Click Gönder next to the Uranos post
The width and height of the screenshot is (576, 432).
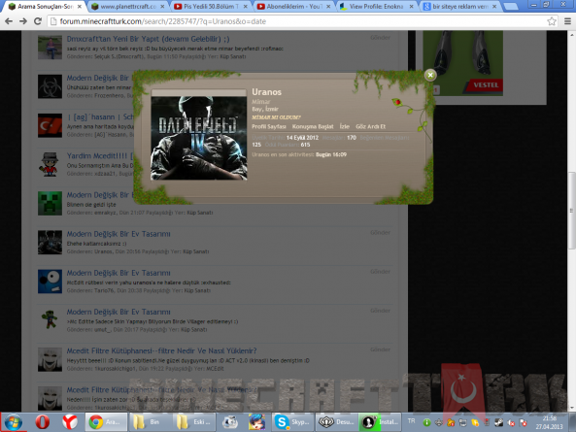click(380, 233)
